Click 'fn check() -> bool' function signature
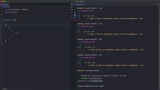Image resolution: width=160 pixels, height=90 pixels. pos(9,20)
